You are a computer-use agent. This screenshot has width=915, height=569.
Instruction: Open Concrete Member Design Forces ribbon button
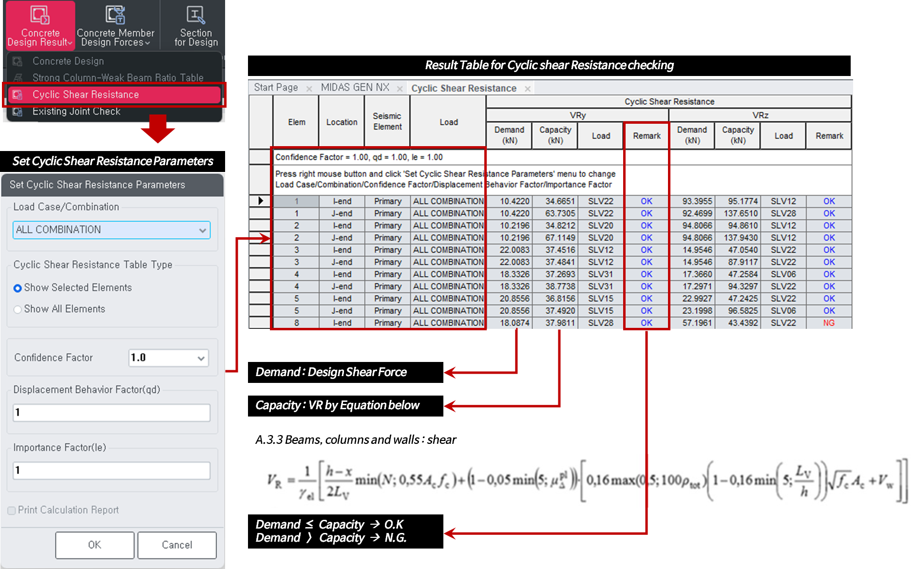tap(115, 25)
